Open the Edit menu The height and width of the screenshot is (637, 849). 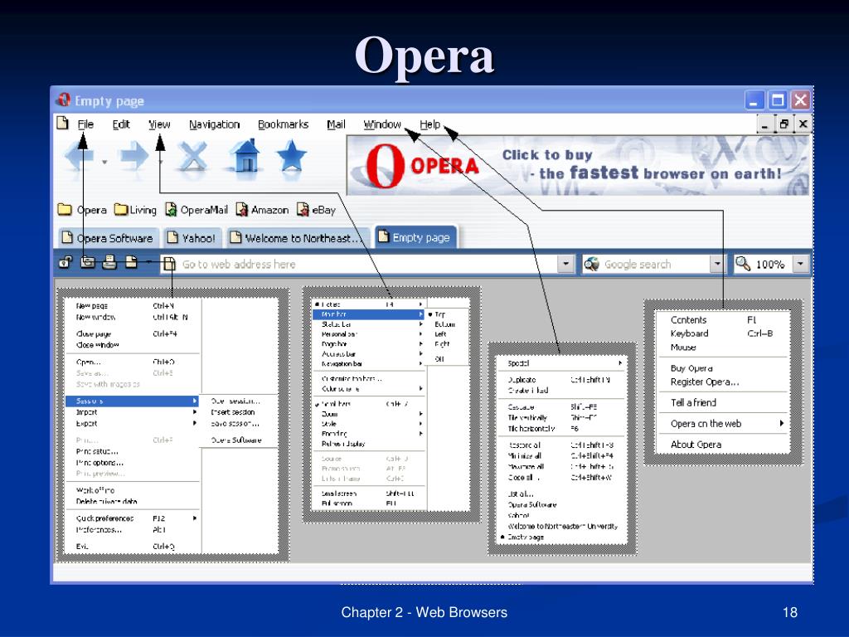[121, 124]
